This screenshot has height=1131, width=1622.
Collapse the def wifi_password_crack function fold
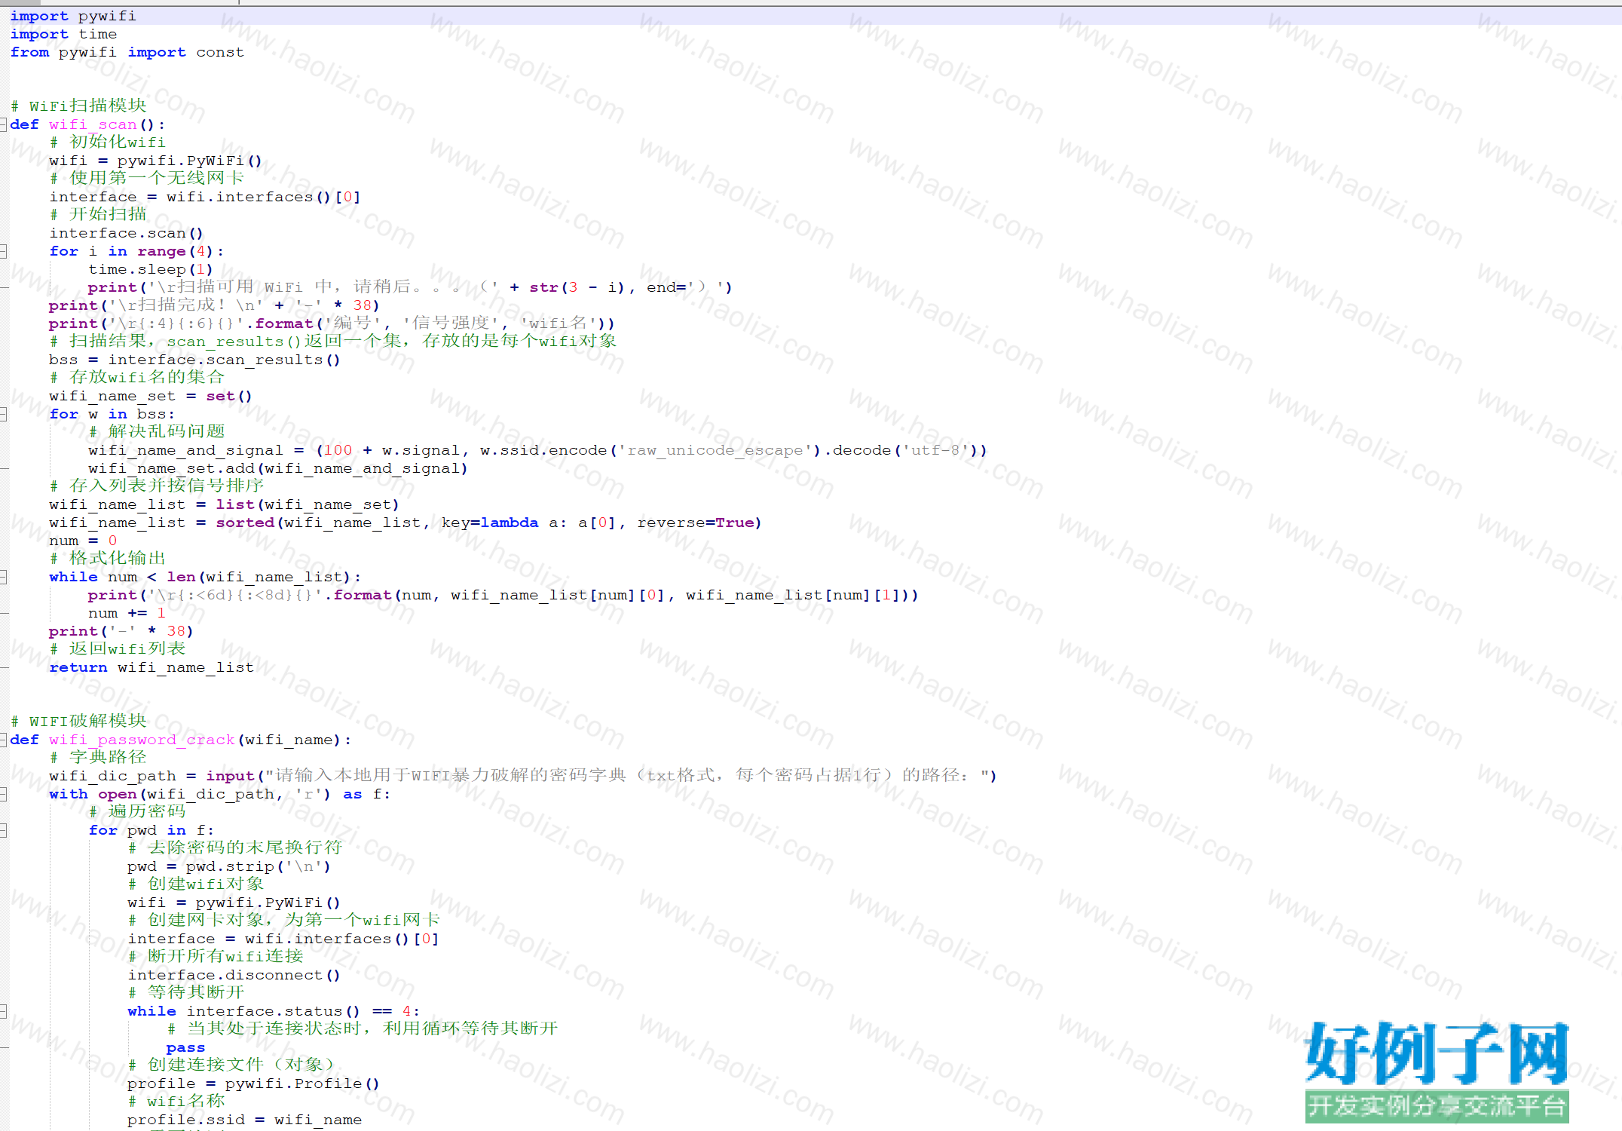tap(4, 740)
